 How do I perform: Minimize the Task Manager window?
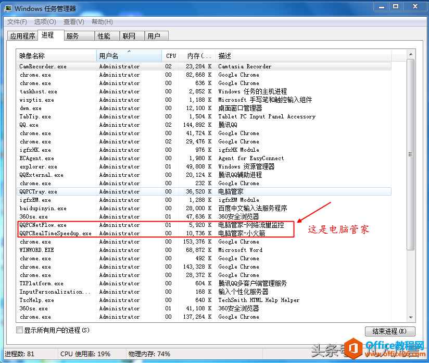[x=382, y=7]
